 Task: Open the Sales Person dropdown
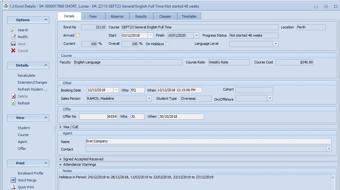pos(149,99)
